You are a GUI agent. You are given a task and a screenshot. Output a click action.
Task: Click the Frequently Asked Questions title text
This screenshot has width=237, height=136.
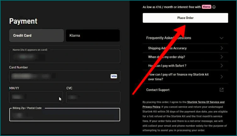pos(168,38)
